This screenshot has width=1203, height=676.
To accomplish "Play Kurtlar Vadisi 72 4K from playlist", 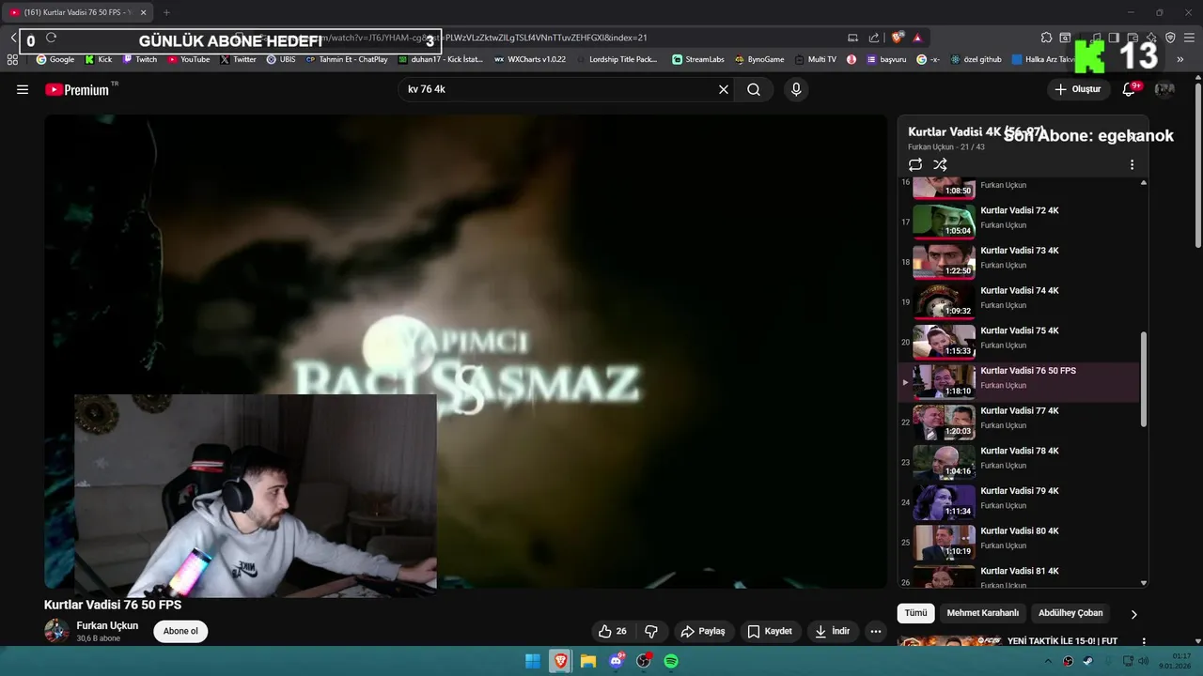I will click(x=1020, y=222).
